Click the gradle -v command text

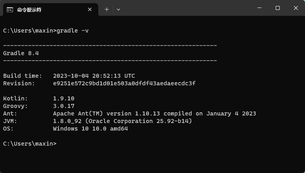tap(72, 31)
